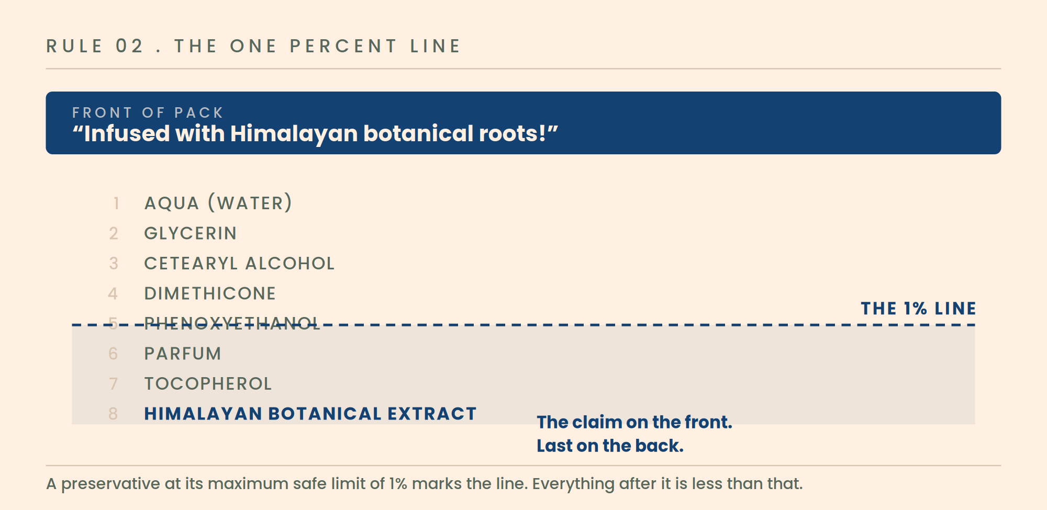
Task: Click 'The 1% Line' label
Action: coord(918,308)
